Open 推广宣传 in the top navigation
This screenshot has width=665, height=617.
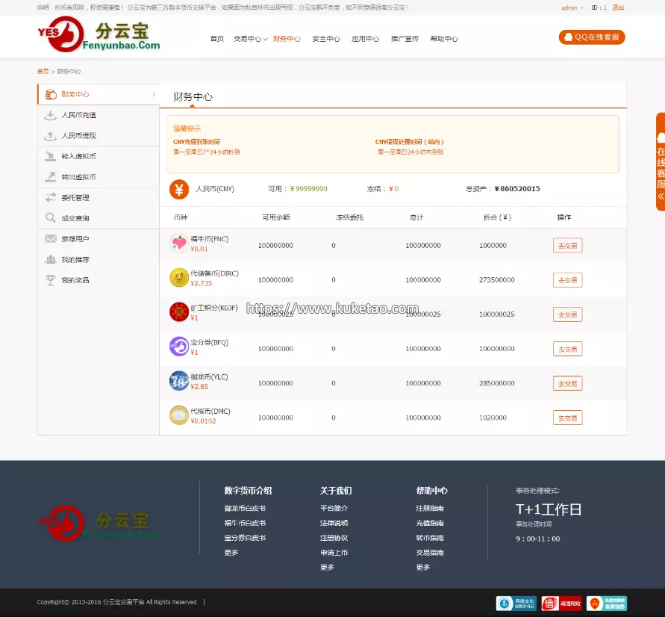click(405, 39)
